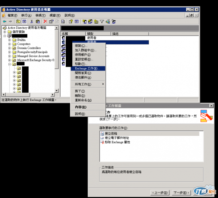Screen dimensions: 218x198
Task: Click the Up One Level folder icon
Action: pos(18,21)
